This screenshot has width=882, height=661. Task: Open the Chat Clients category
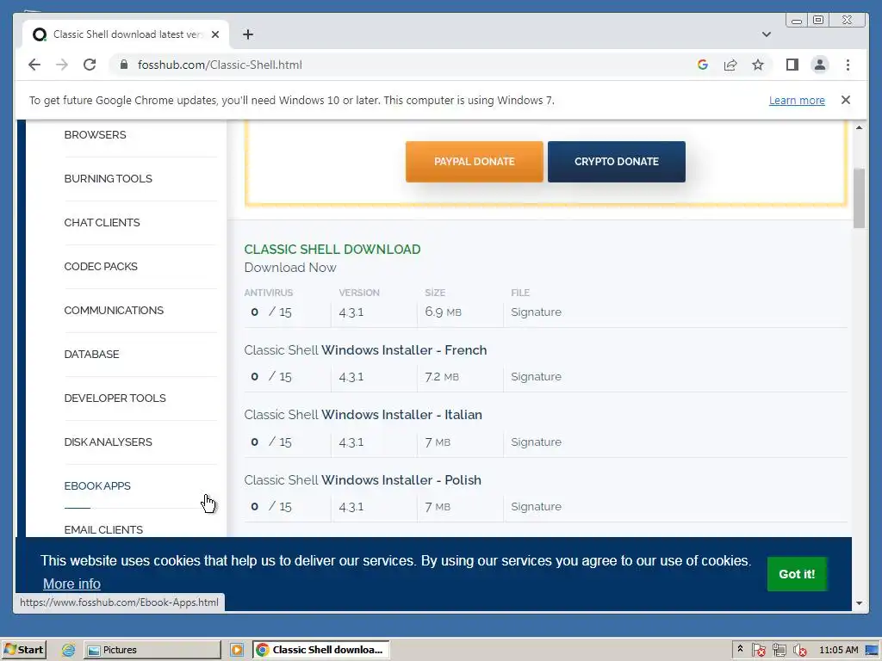(x=102, y=223)
